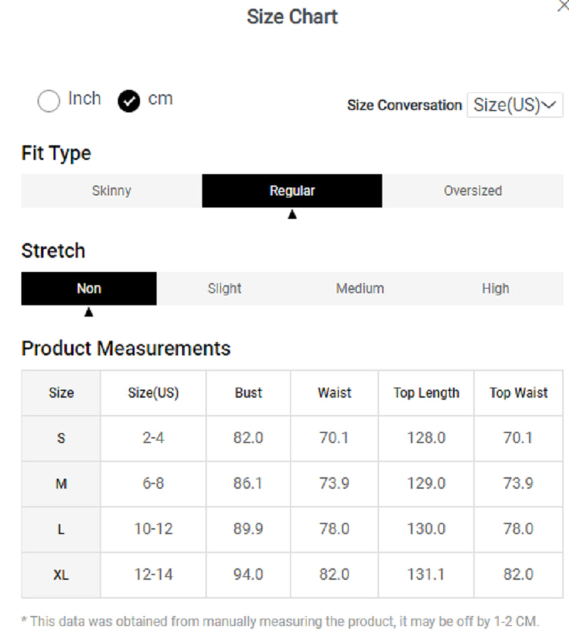Select the Inch unit radio button
The width and height of the screenshot is (569, 634).
click(x=49, y=101)
